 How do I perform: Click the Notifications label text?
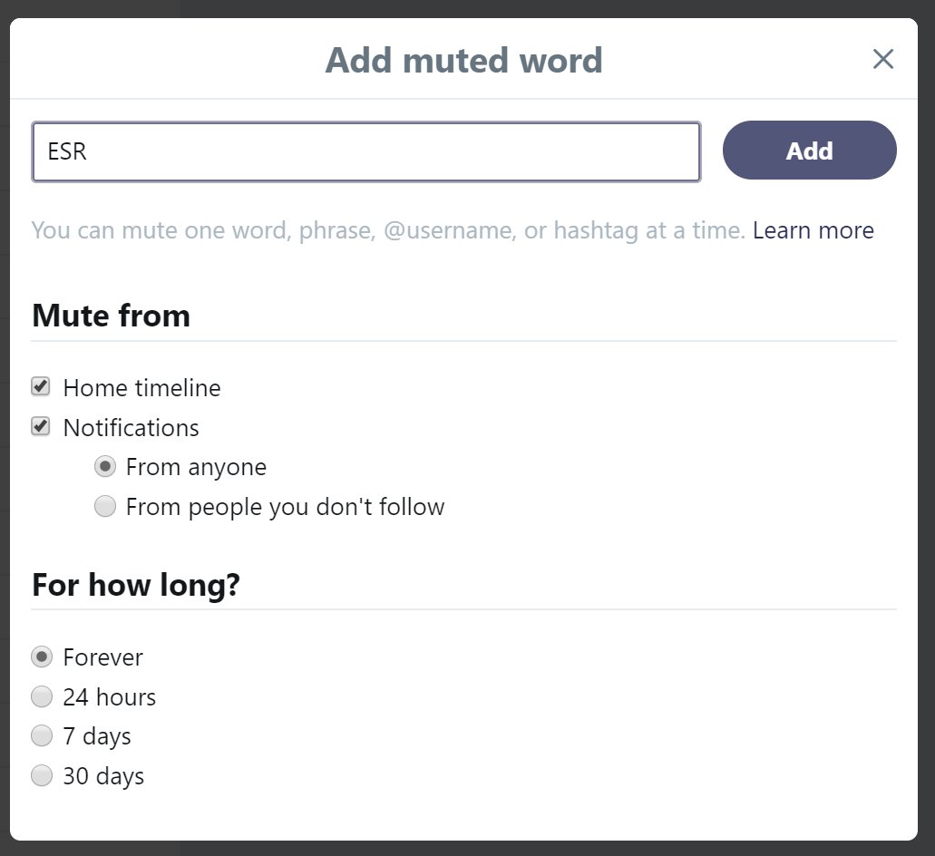click(x=131, y=428)
